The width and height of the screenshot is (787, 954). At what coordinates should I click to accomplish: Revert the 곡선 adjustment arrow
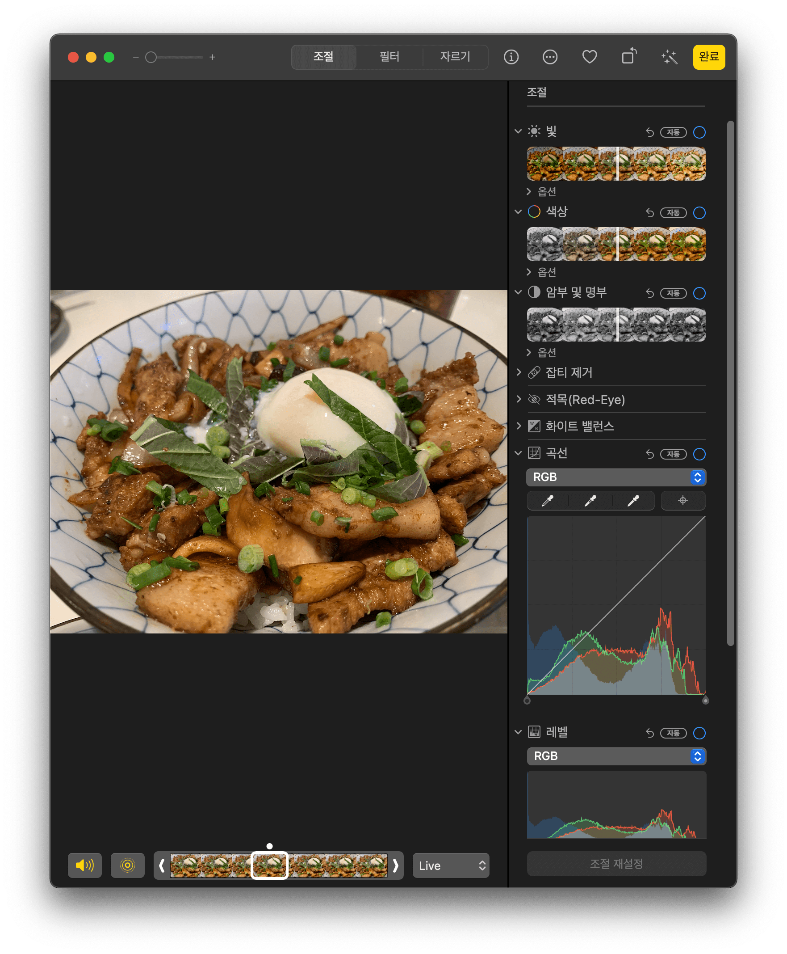(x=649, y=454)
